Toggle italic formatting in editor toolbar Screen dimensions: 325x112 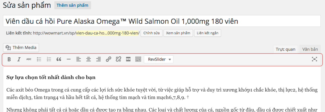pyautogui.click(x=19, y=59)
